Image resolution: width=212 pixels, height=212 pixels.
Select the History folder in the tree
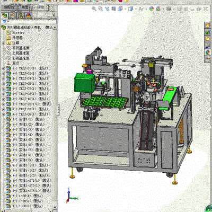coord(15,33)
